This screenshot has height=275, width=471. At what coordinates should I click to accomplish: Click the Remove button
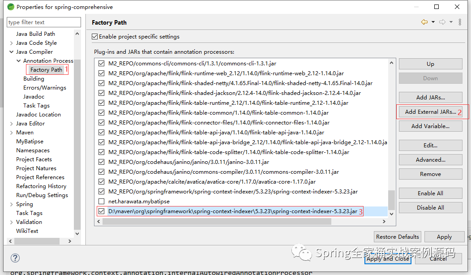click(430, 174)
